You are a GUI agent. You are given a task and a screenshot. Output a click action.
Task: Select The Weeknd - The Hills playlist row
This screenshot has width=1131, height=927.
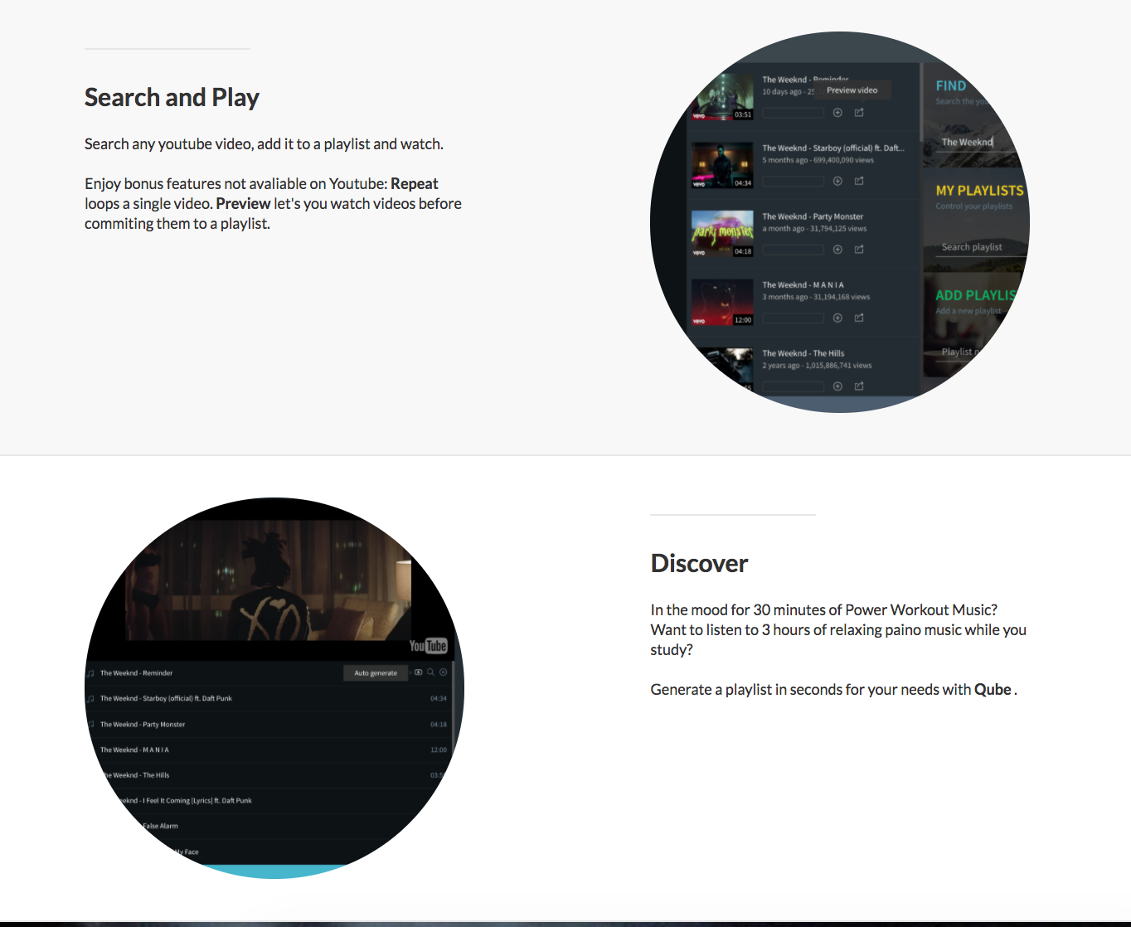[274, 775]
